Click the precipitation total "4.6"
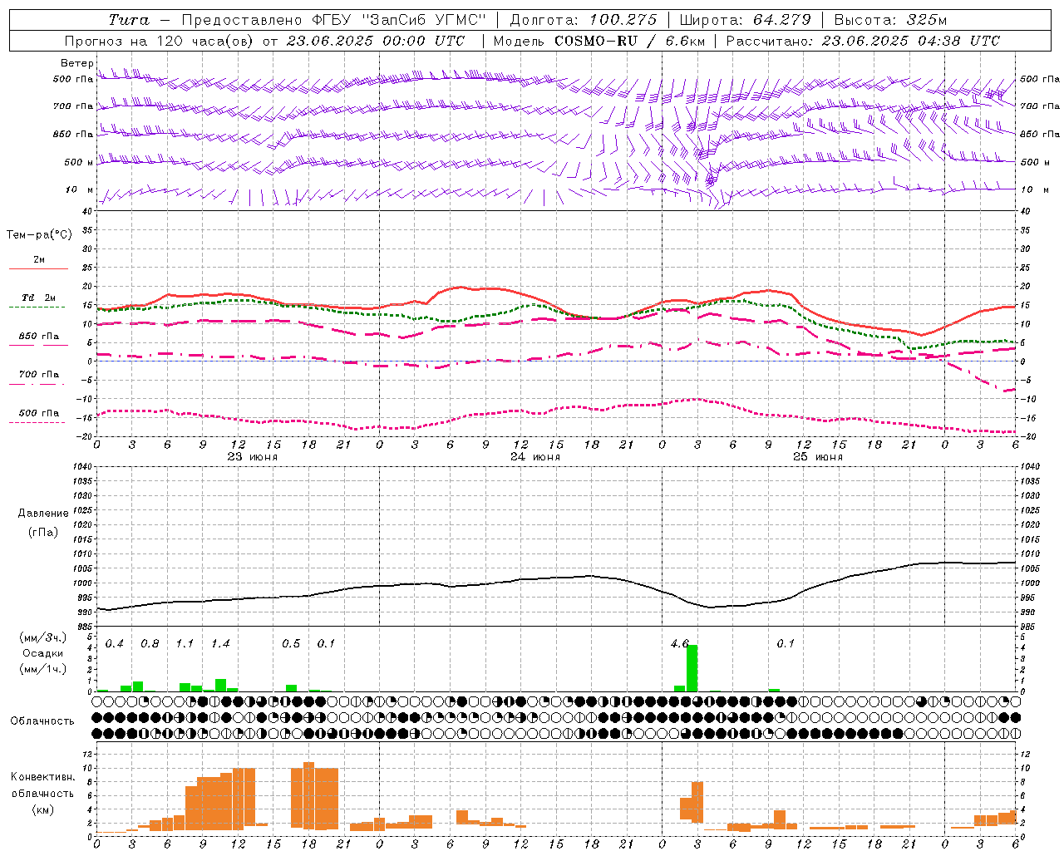Viewport: 1064px width, 851px height. click(679, 644)
